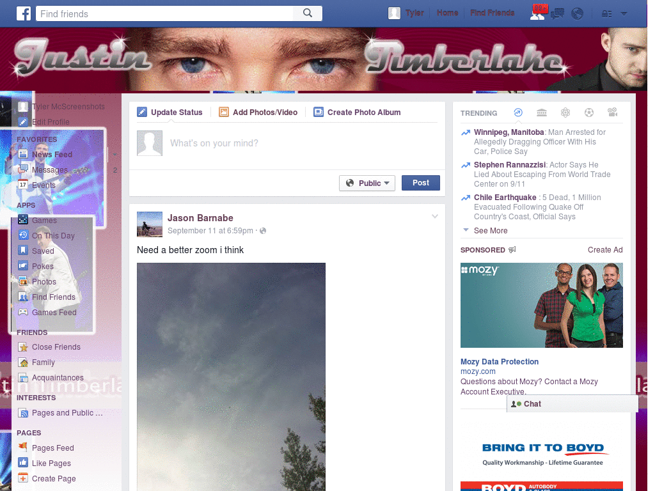This screenshot has height=491, width=655.
Task: Select the entertainment trending icon
Action: coord(612,113)
